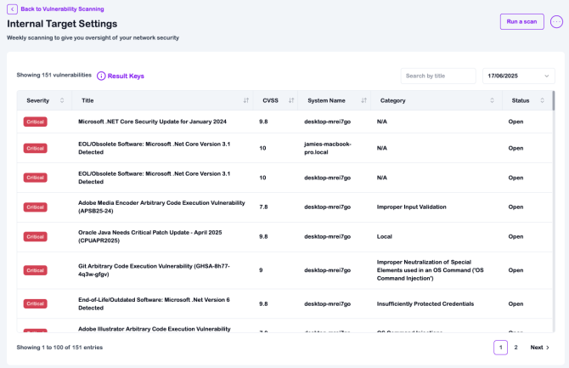Image resolution: width=569 pixels, height=368 pixels.
Task: Sort by CVSS column arrows
Action: 291,100
